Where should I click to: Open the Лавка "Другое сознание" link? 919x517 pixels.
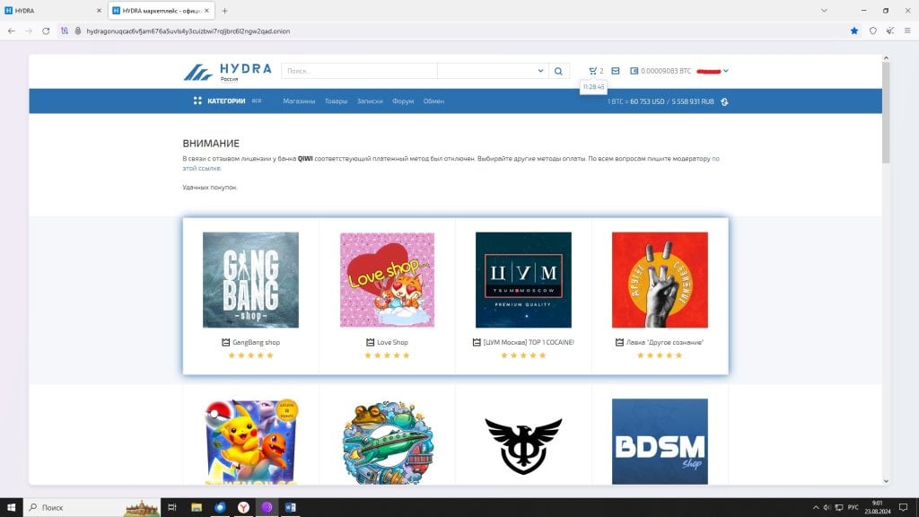click(665, 342)
